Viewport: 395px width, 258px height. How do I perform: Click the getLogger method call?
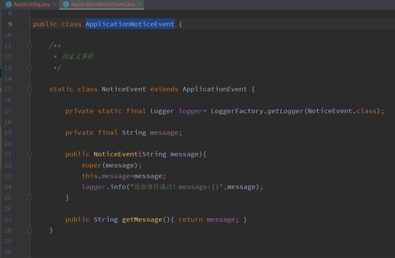click(x=285, y=111)
